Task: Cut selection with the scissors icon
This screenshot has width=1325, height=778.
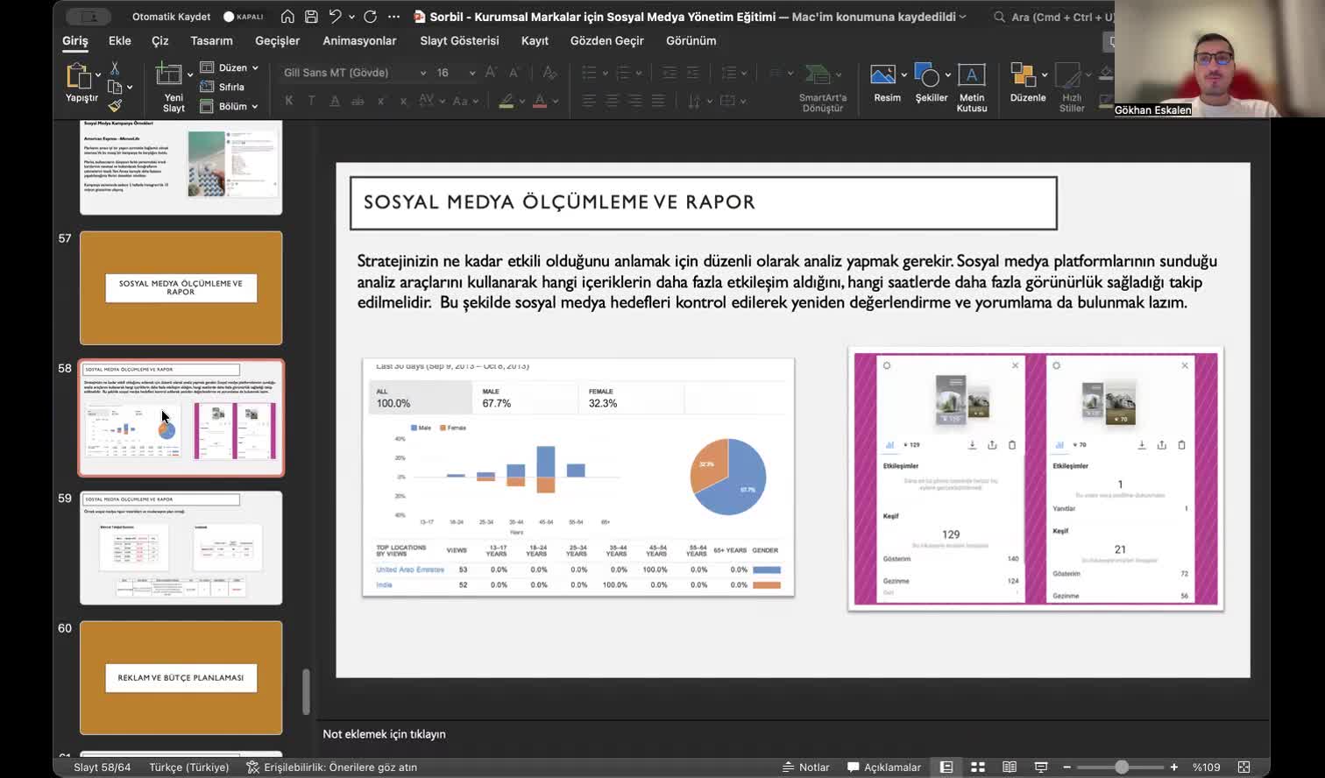Action: [x=115, y=68]
